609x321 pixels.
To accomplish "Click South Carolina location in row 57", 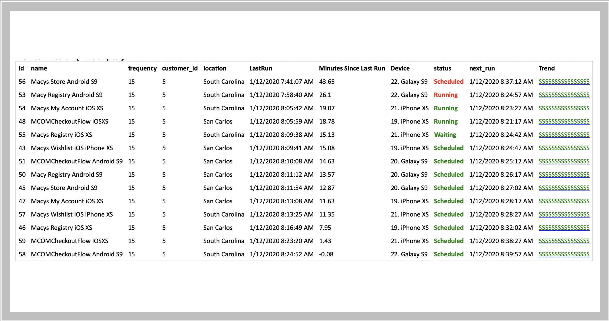I will 224,214.
